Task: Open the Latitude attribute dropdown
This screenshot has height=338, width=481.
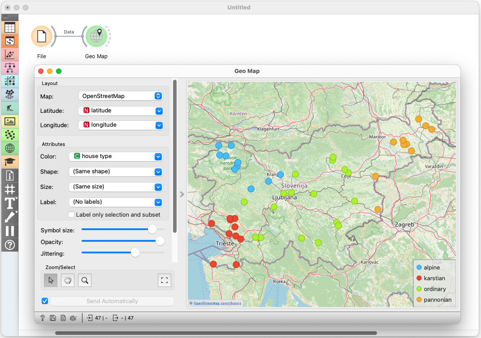Action: [x=121, y=111]
